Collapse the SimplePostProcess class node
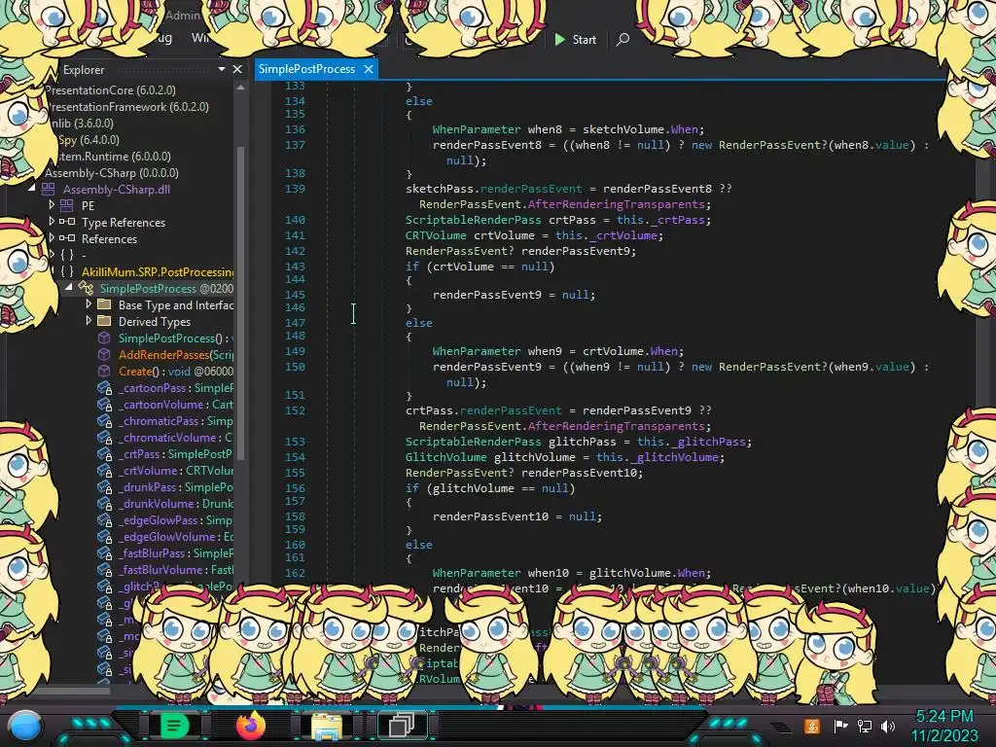The image size is (996, 747). coord(69,288)
